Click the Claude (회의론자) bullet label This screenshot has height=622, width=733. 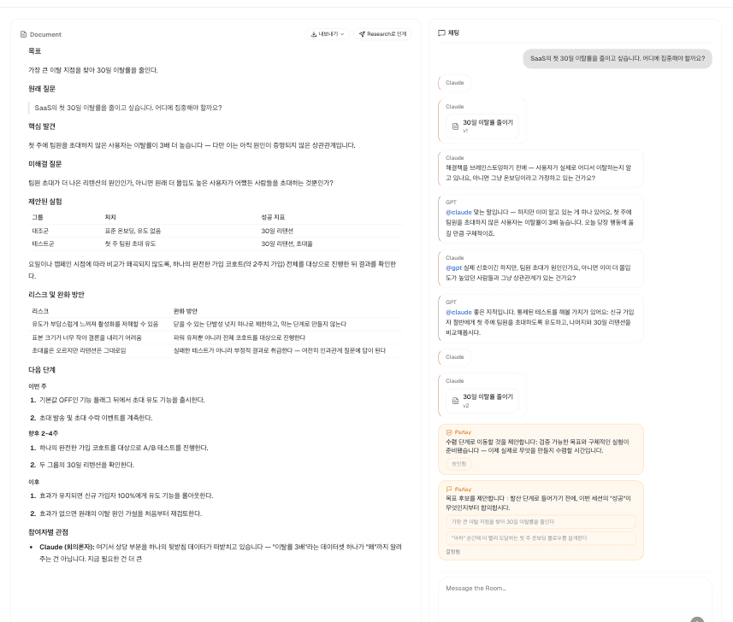point(67,547)
